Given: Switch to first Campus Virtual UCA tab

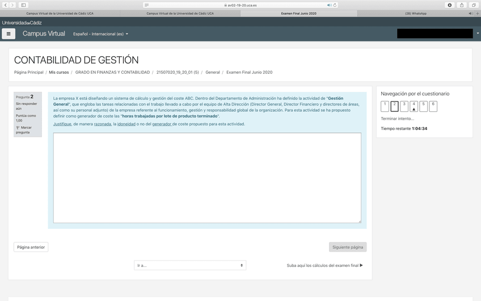Looking at the screenshot, I should point(60,14).
